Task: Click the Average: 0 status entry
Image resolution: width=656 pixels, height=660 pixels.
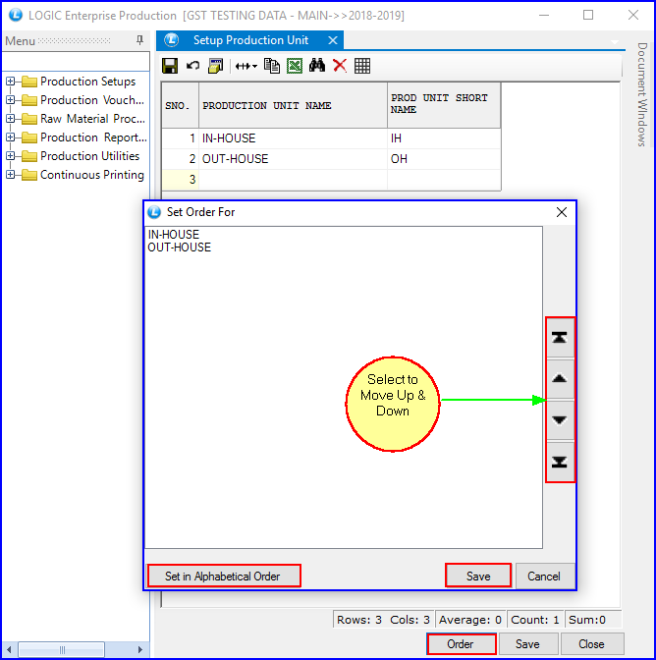Action: coord(470,620)
